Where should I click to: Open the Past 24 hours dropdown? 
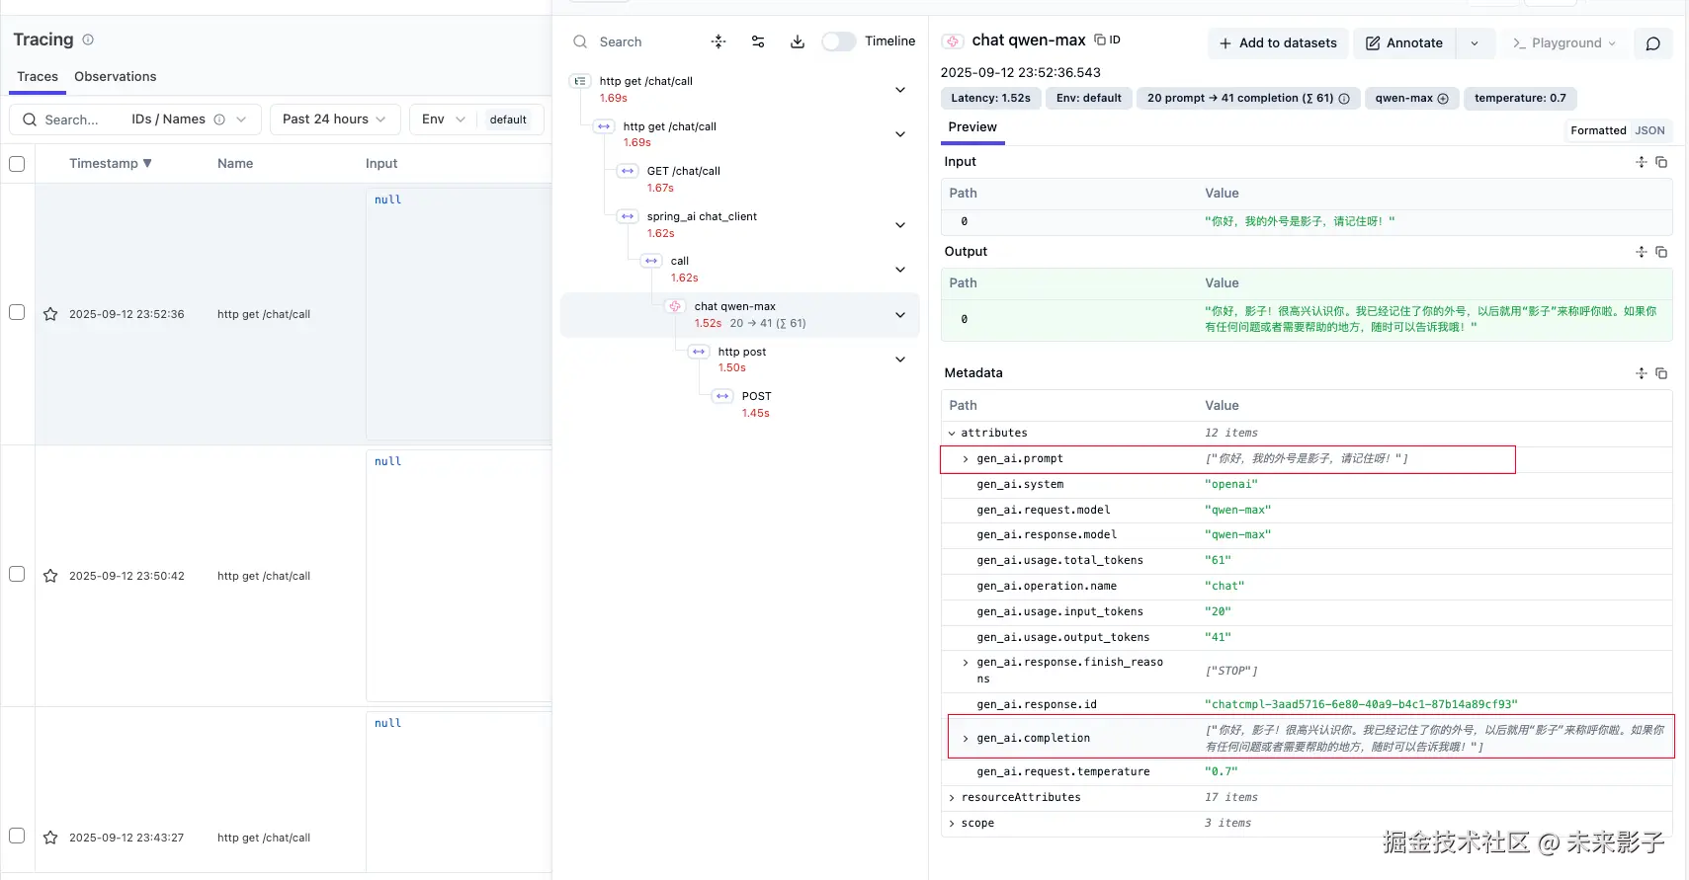(334, 120)
